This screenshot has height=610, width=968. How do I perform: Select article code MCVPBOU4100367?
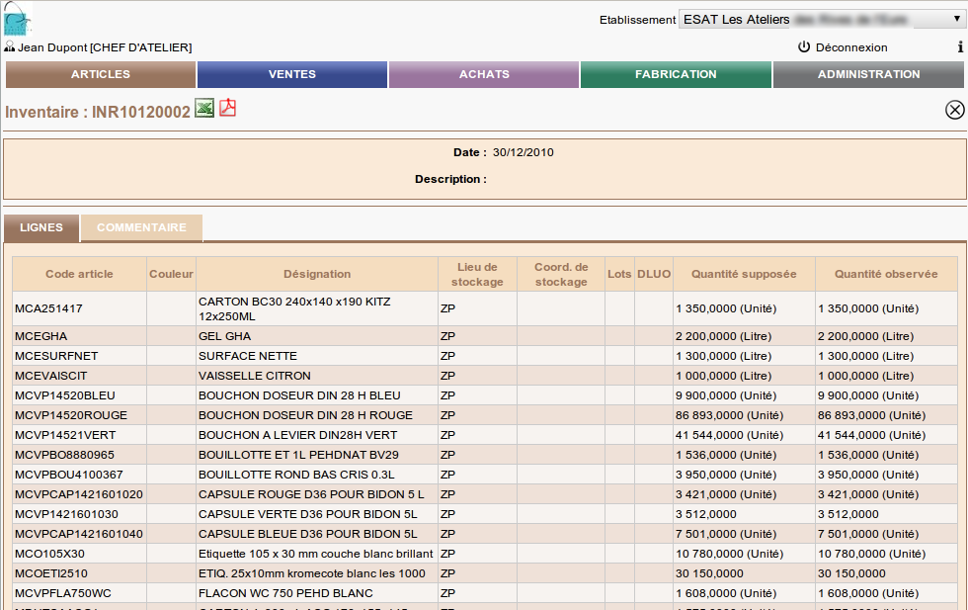68,475
